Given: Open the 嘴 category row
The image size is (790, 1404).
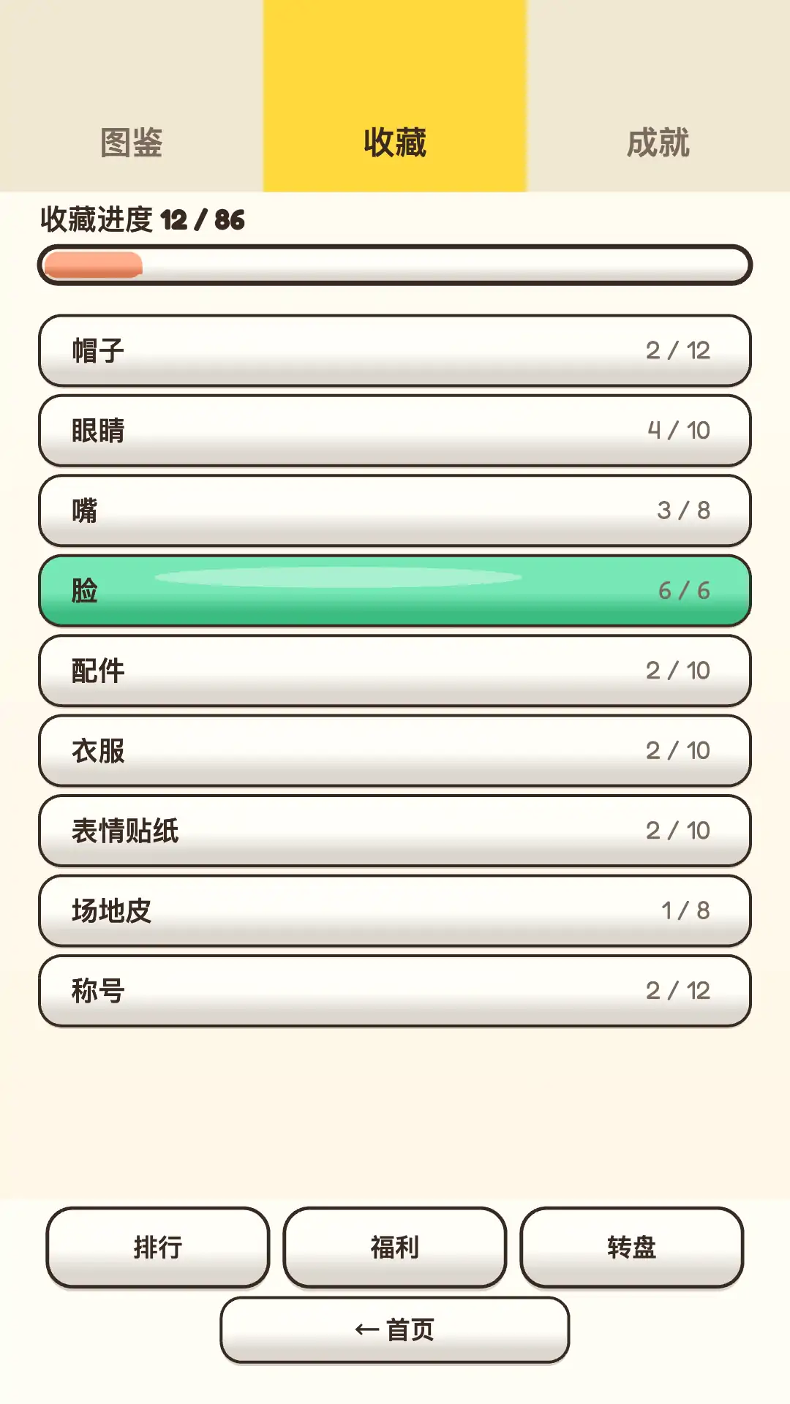Looking at the screenshot, I should point(395,510).
